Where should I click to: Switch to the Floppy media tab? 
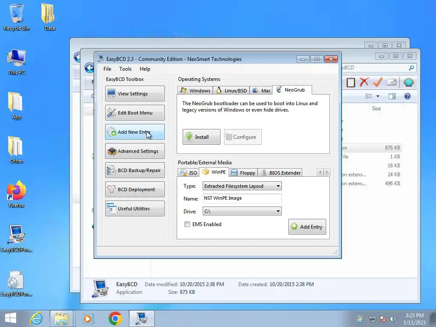pos(243,173)
